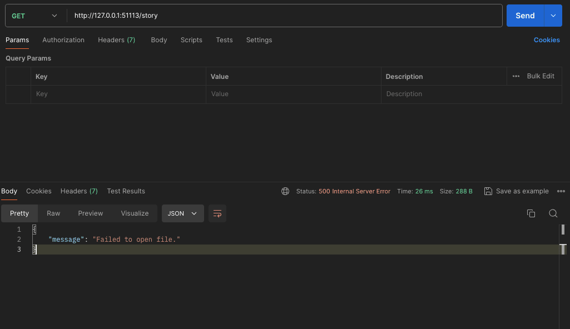Screen dimensions: 570x329
Task: Click Bulk Edit
Action: click(x=540, y=76)
